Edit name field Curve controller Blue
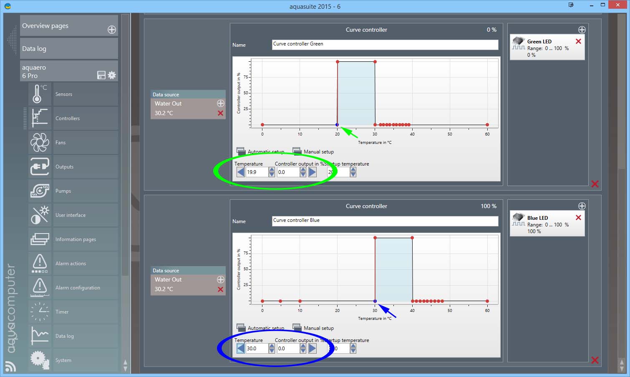 [x=385, y=221]
